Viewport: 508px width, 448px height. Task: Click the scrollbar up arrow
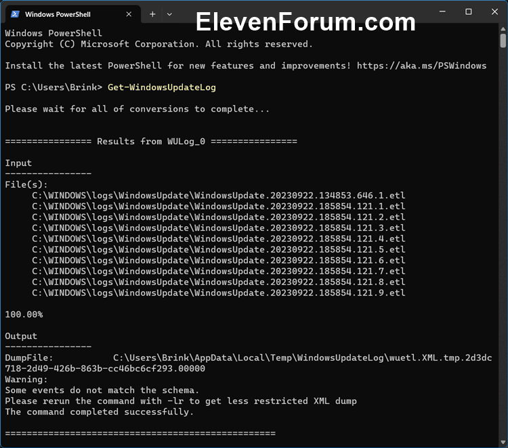pyautogui.click(x=503, y=29)
